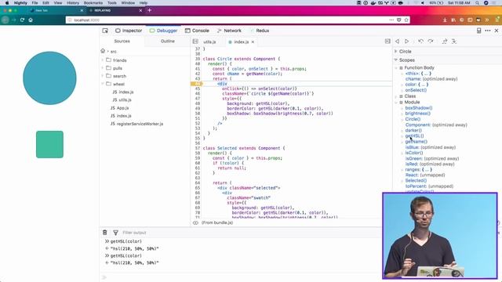The height and width of the screenshot is (282, 502).
Task: Open the History menu in menu bar
Action: 73,3
